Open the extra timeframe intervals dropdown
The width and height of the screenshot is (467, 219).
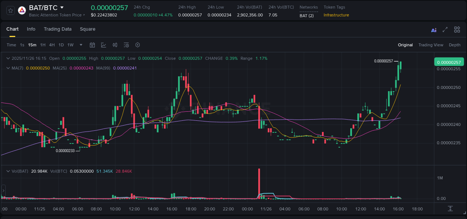[x=80, y=45]
